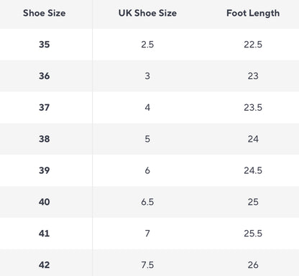Screen dimensions: 299x276
Task: Click foot length 26 value
Action: point(253,265)
